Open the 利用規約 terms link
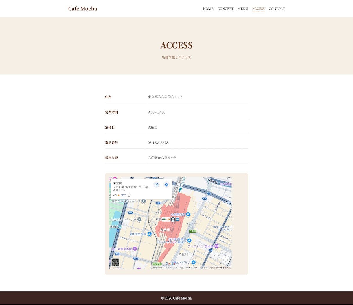The width and height of the screenshot is (353, 305). [203, 267]
